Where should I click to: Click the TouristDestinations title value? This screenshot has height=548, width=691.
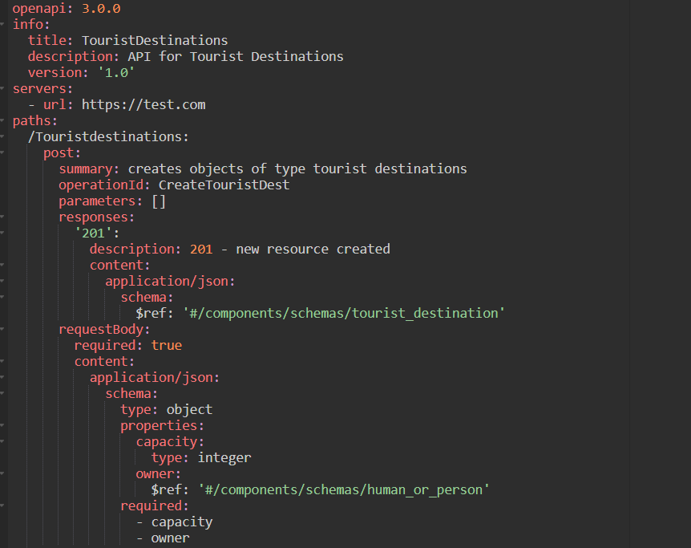[x=155, y=40]
